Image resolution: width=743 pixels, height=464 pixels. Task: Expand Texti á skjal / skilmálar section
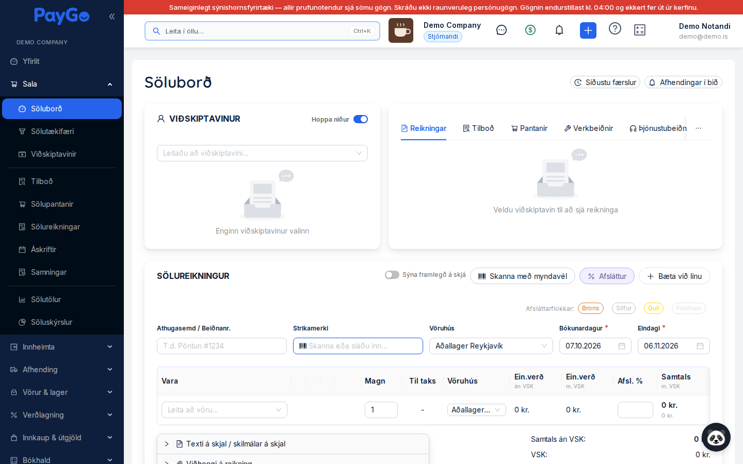(293, 444)
